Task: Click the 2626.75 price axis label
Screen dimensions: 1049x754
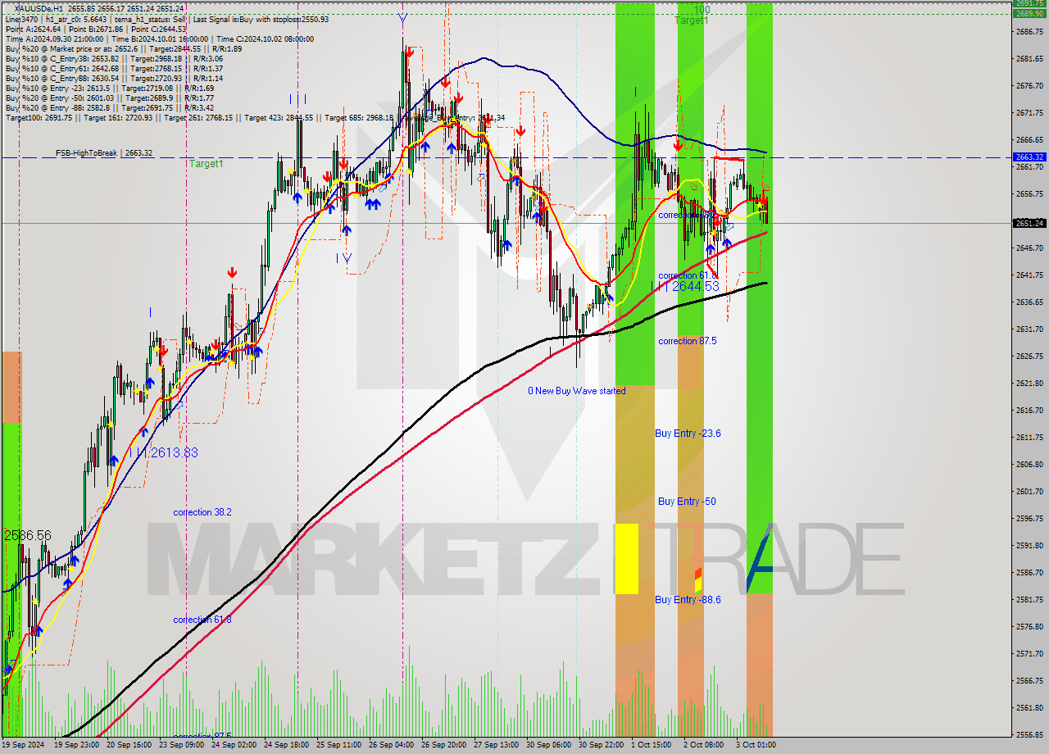Action: tap(1029, 356)
